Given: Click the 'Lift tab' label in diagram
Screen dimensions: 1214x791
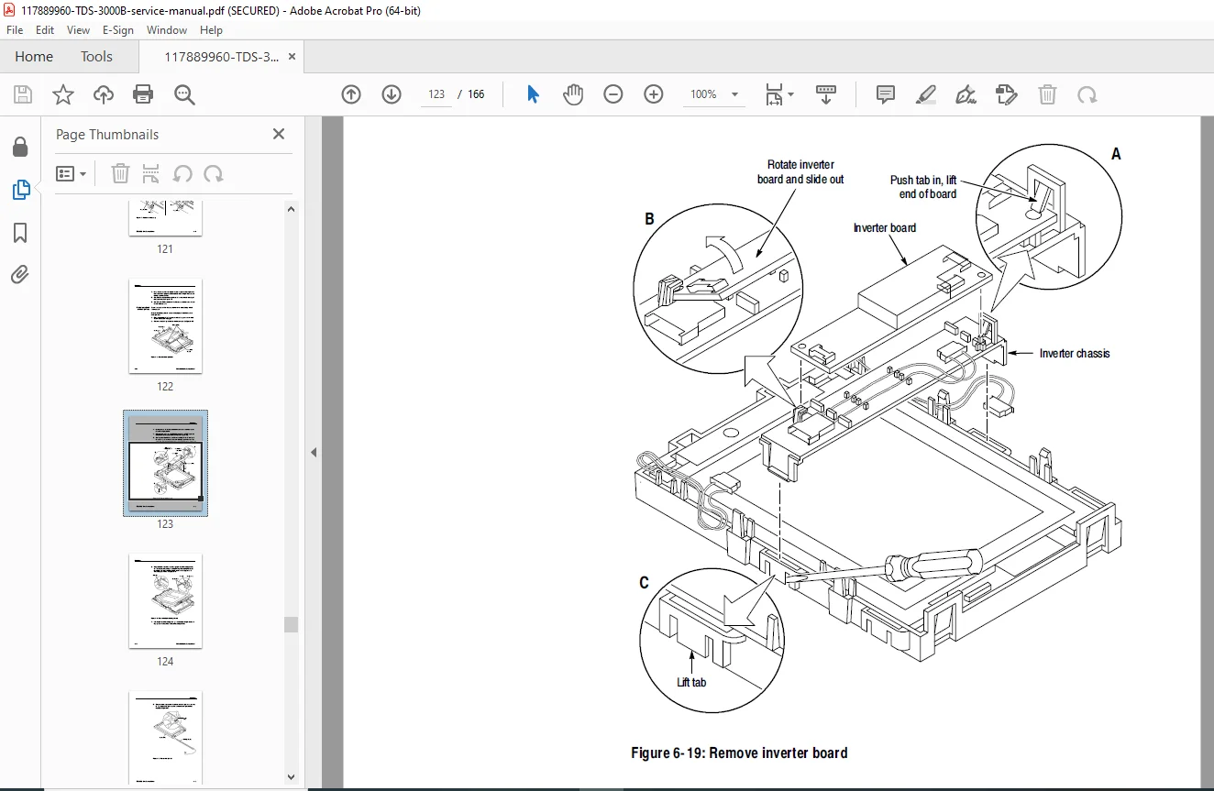Looking at the screenshot, I should (x=691, y=682).
